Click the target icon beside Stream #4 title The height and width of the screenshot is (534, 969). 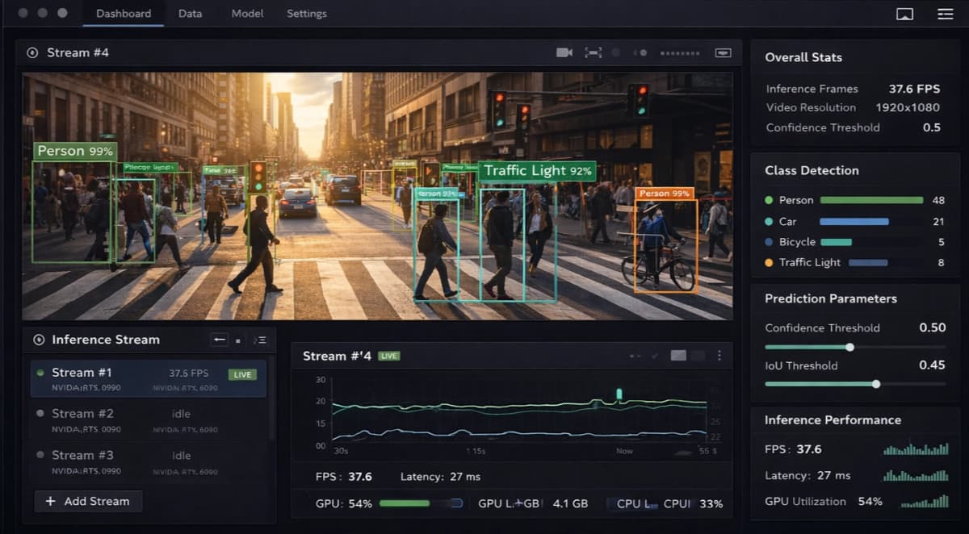click(x=32, y=52)
